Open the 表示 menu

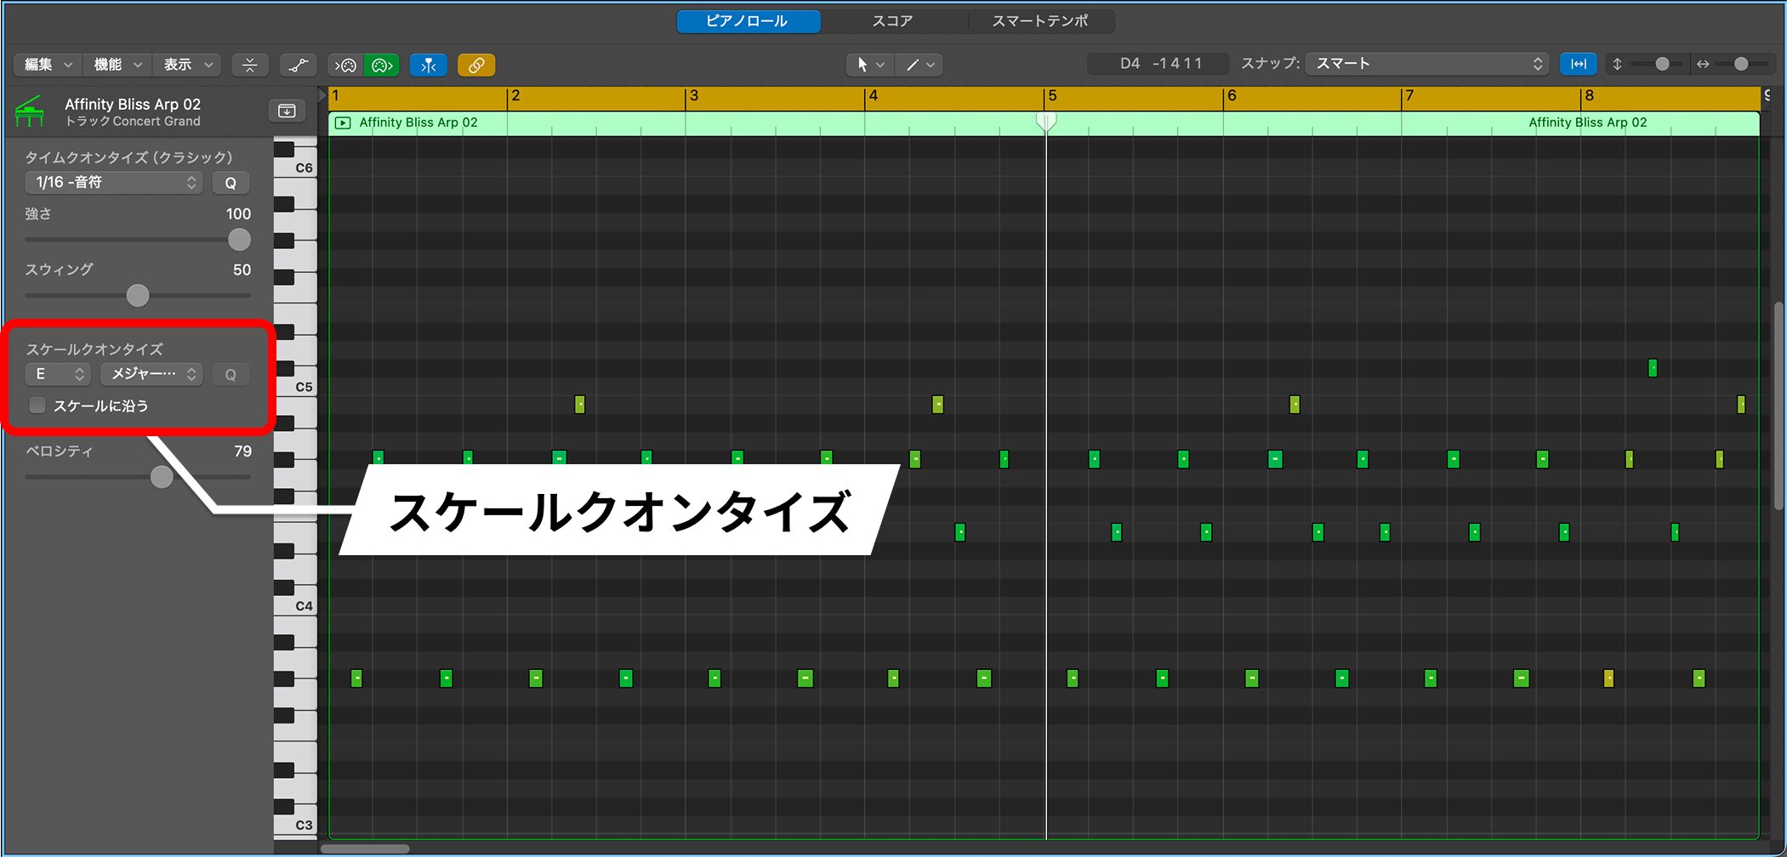(187, 65)
